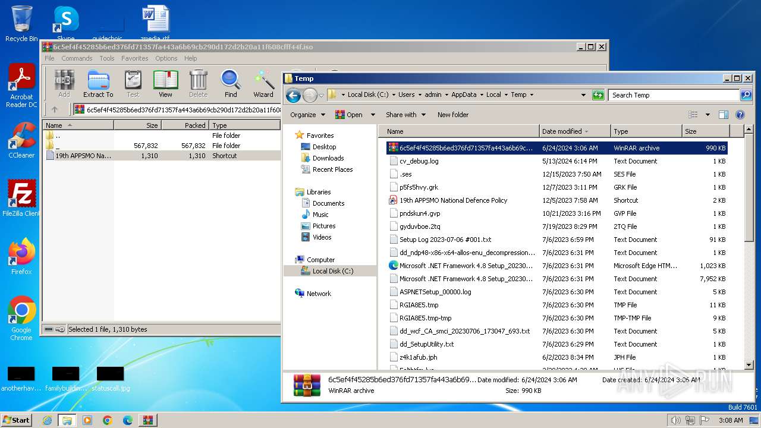Open Acrobat Reader DC desktop icon
761x428 pixels.
[x=22, y=86]
